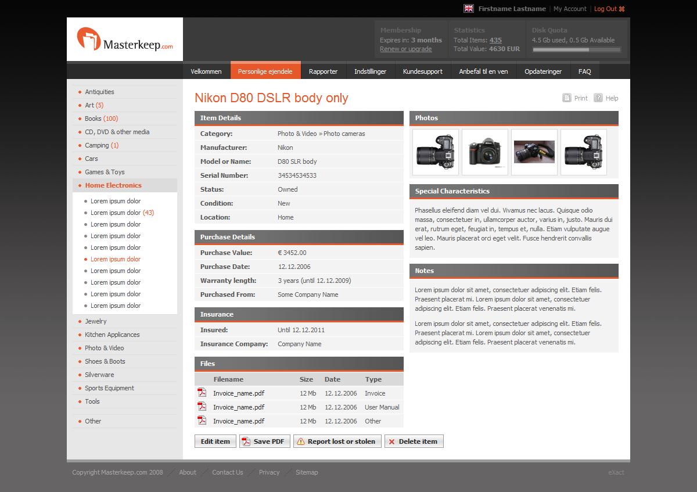Screen dimensions: 697x492
Task: Open the Velkommen tab
Action: click(x=206, y=71)
